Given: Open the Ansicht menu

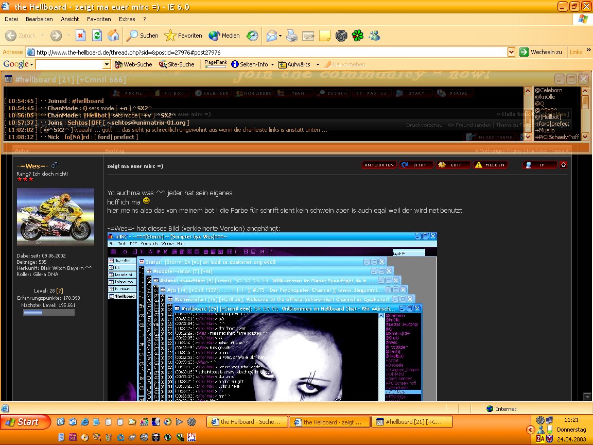Looking at the screenshot, I should 70,19.
